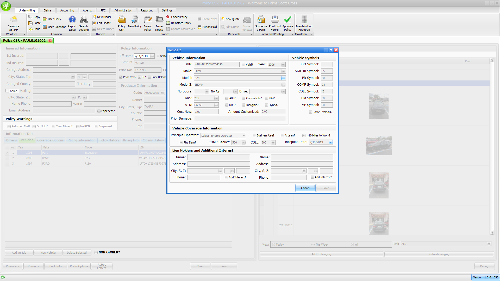
Task: Open the COMP Deduct dropdown
Action: [x=243, y=143]
